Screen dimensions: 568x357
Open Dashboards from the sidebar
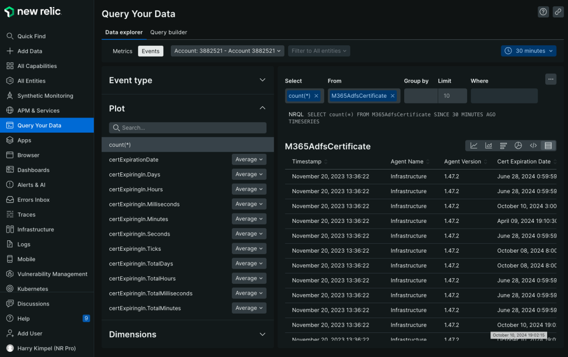(33, 170)
